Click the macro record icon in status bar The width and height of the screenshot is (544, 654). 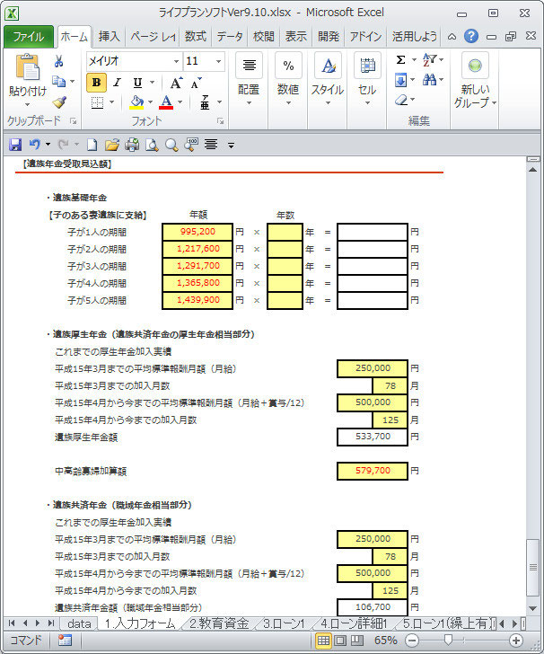65,641
